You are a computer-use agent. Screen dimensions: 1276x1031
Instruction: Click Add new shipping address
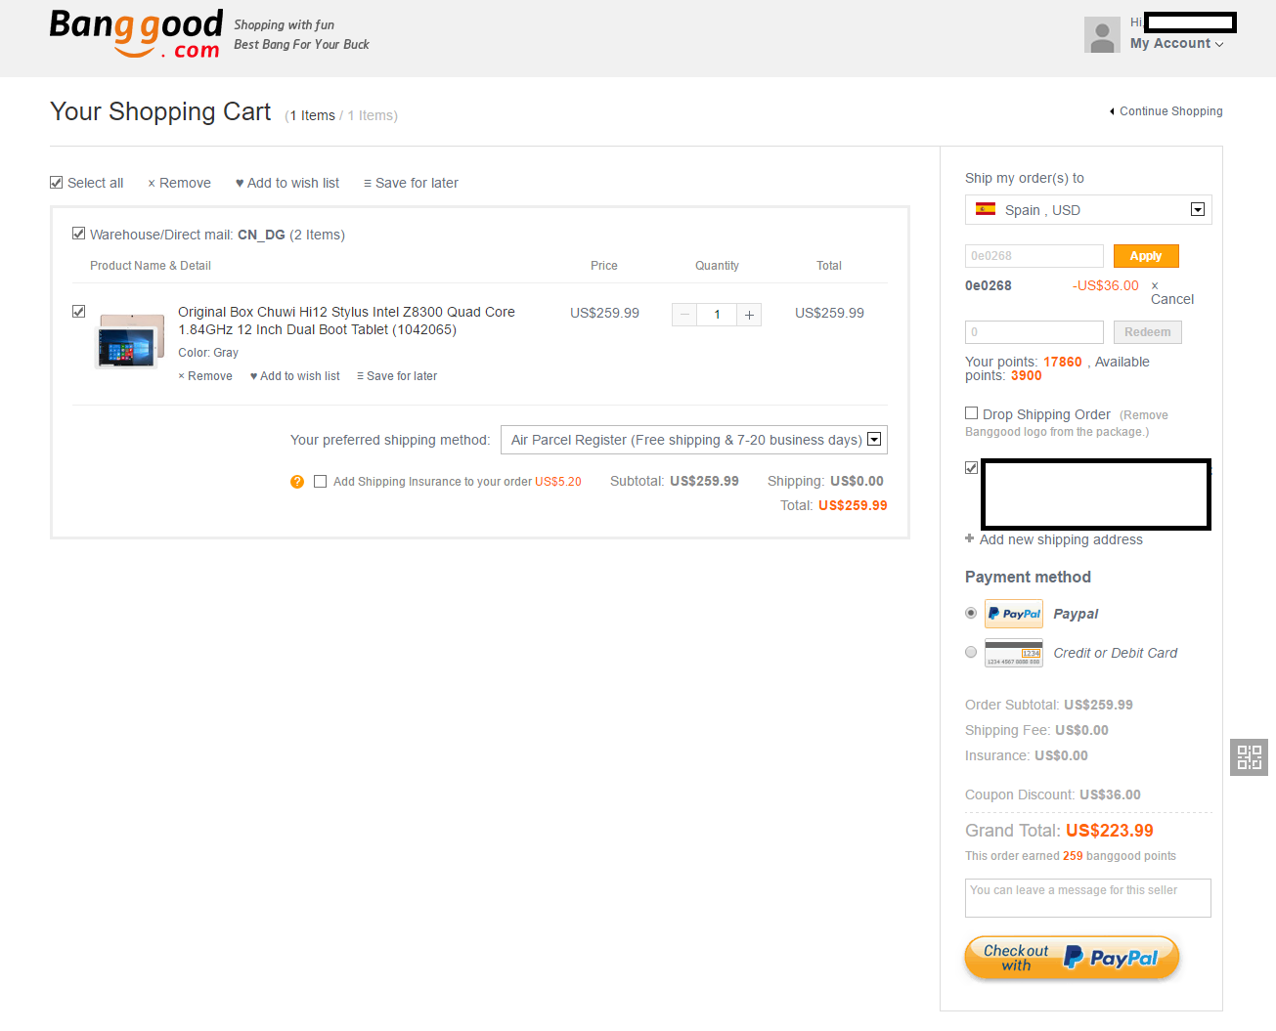pos(1061,539)
